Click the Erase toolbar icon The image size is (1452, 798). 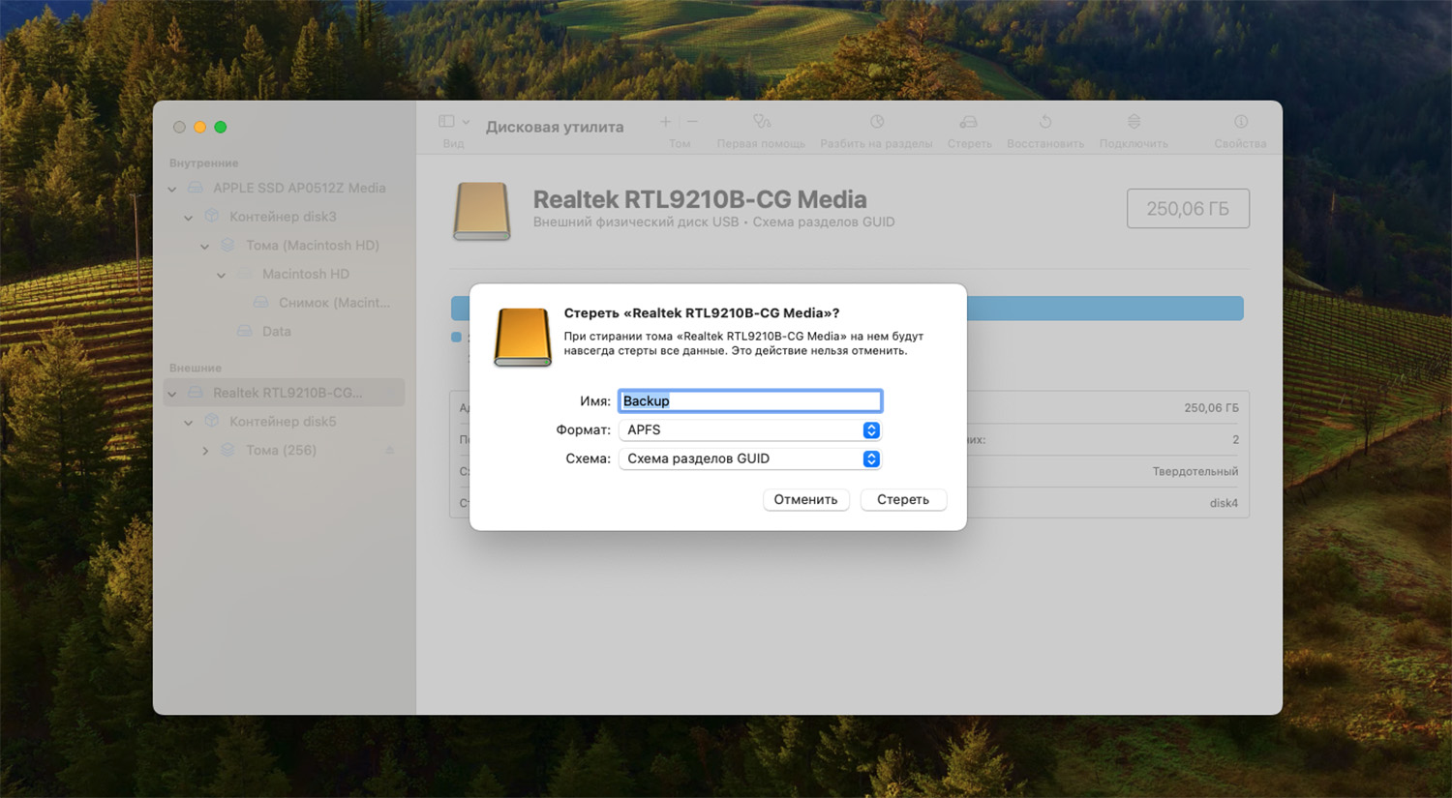969,122
